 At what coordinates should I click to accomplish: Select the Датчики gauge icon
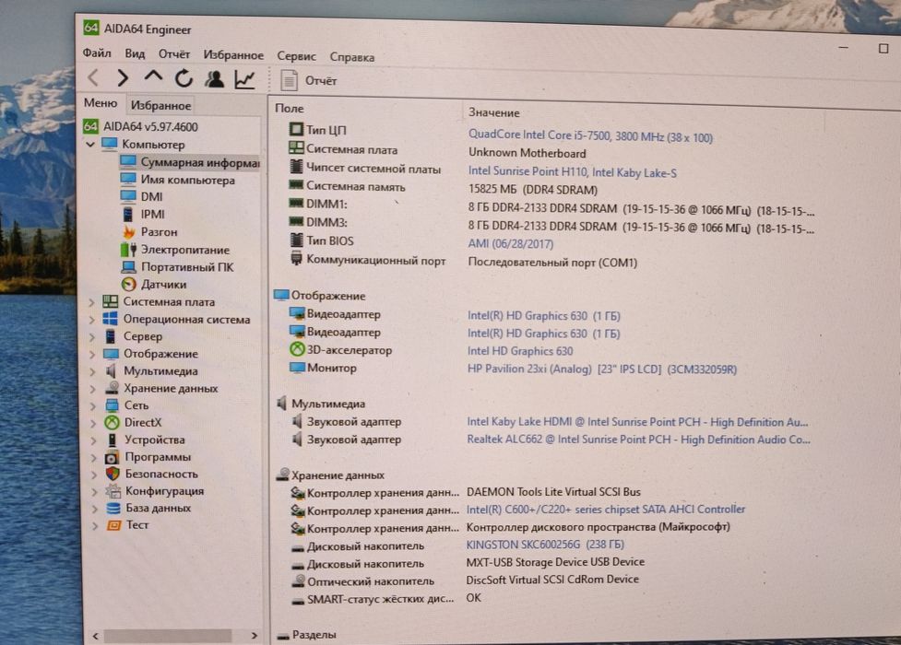pos(129,285)
